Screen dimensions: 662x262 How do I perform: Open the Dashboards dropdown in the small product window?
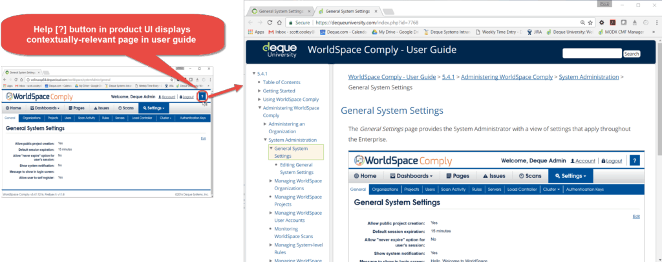click(x=45, y=108)
